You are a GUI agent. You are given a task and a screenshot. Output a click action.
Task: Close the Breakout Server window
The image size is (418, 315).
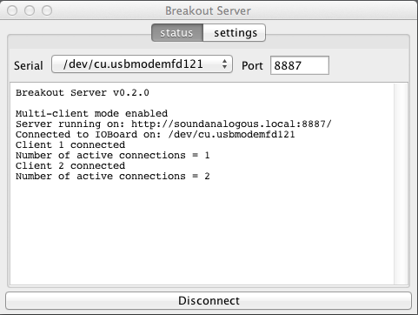[12, 10]
